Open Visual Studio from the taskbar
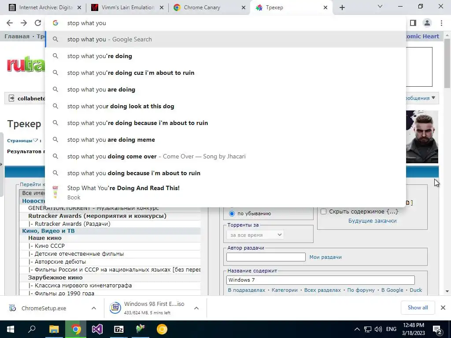This screenshot has width=451, height=338. click(x=97, y=329)
